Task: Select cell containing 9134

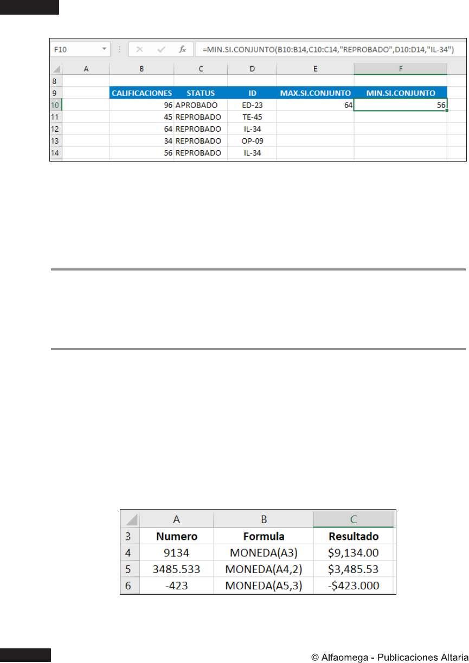Action: coord(177,553)
